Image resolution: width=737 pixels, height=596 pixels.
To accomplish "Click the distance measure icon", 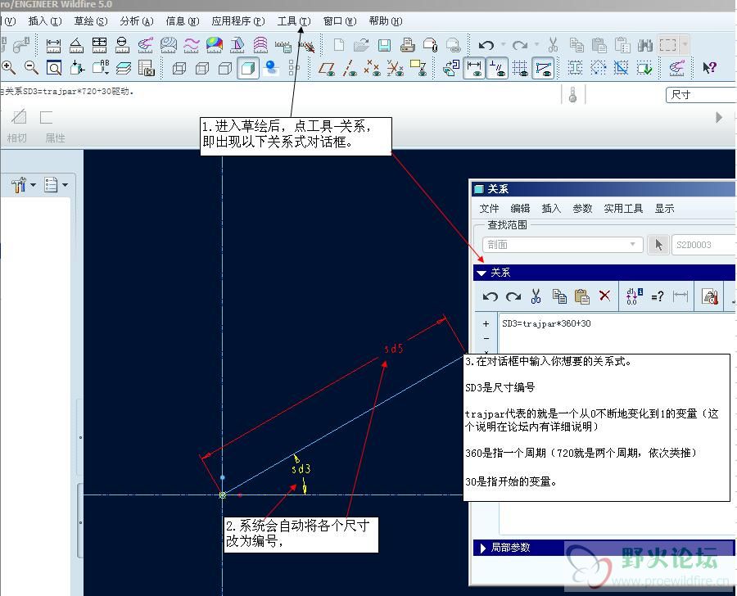I will [53, 45].
